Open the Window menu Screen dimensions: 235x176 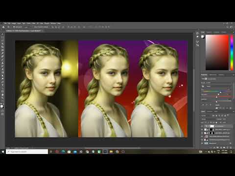coord(53,23)
